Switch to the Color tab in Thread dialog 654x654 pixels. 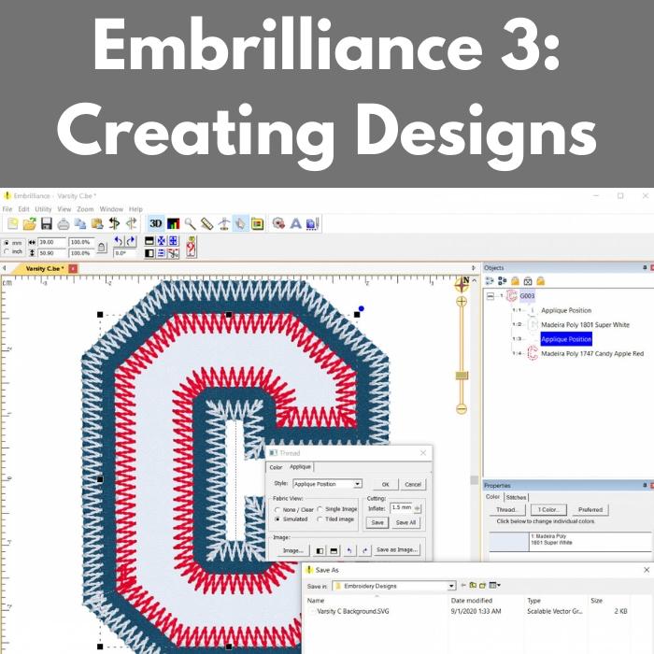pyautogui.click(x=276, y=467)
